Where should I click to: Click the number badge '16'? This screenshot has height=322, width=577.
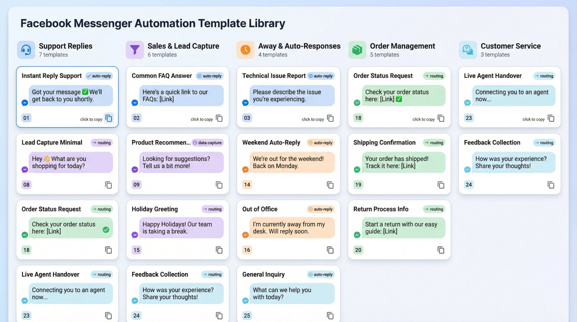click(247, 250)
